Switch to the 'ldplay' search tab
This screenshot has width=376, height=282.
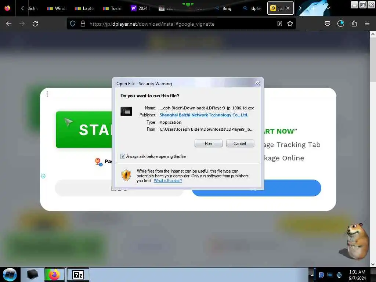point(252,8)
